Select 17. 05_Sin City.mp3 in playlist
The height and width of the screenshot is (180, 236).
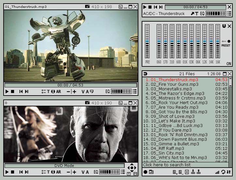(185, 153)
